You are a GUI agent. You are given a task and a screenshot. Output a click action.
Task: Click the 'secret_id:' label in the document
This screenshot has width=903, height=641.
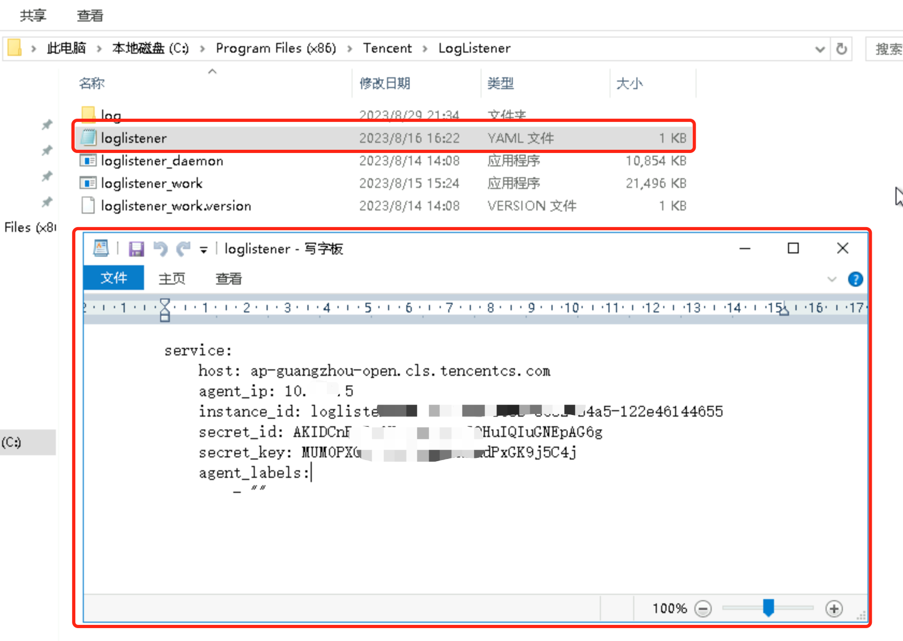241,432
